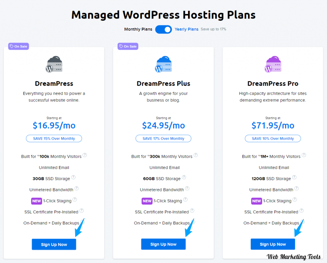The image size is (327, 263).
Task: Open DreamPress Pro 1-Click Staging help icon
Action: coord(295,200)
